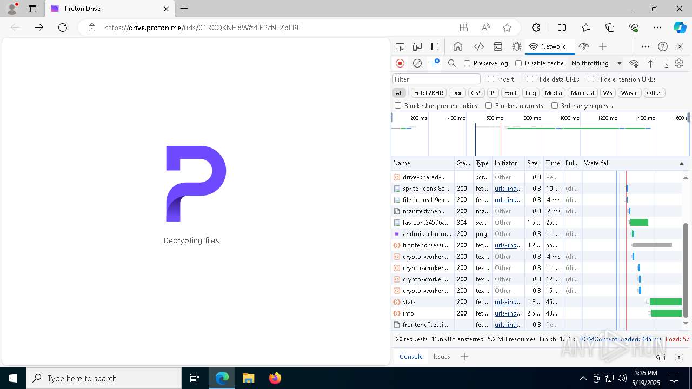Check the Invert filter checkbox
The width and height of the screenshot is (692, 389).
[x=491, y=79]
